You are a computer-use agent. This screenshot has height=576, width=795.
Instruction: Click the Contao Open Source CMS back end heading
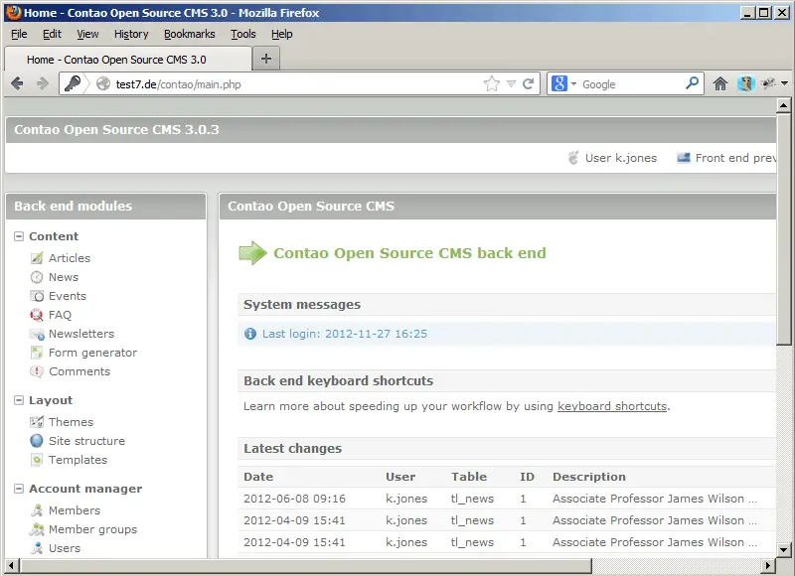point(409,253)
